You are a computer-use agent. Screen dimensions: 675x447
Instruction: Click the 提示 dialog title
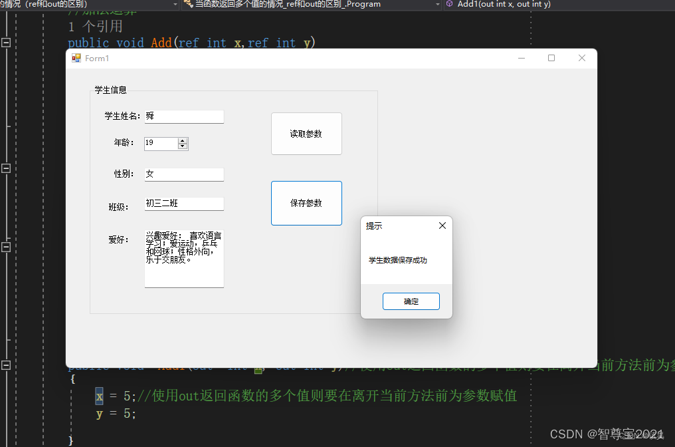coord(373,226)
